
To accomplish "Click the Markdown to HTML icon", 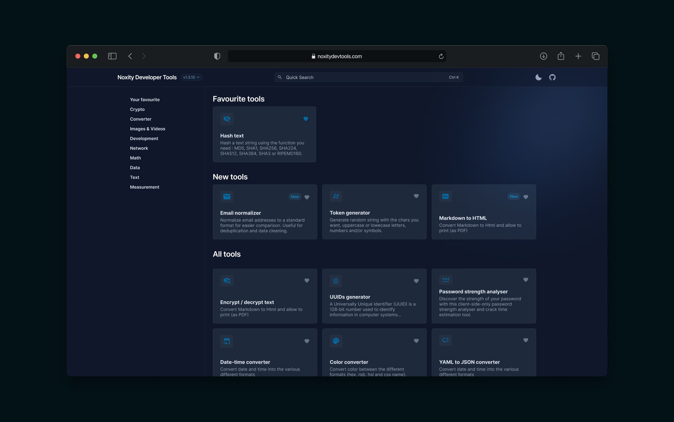I will click(x=445, y=196).
